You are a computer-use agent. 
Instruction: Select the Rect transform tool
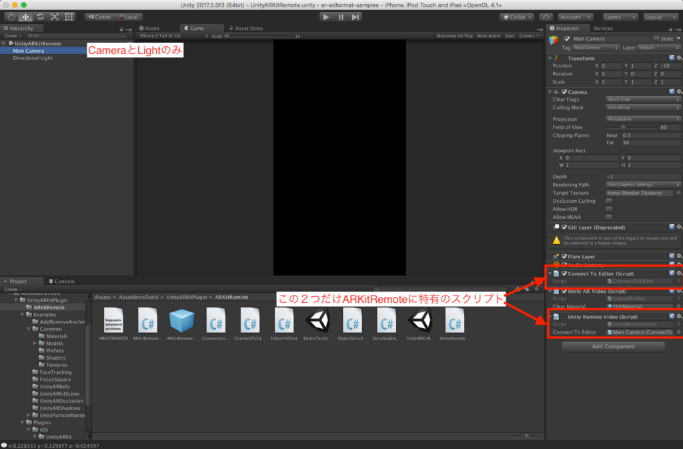pos(69,17)
